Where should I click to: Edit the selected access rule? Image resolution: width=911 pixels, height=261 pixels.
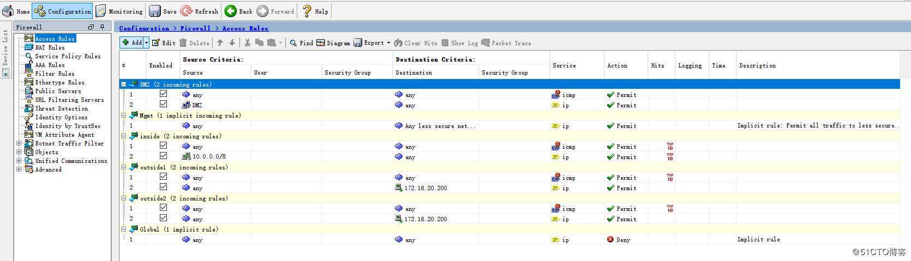pyautogui.click(x=164, y=43)
